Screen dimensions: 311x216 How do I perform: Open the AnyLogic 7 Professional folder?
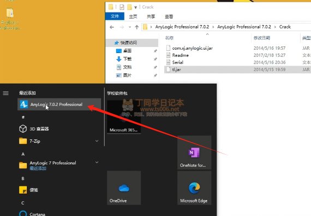pyautogui.click(x=59, y=165)
